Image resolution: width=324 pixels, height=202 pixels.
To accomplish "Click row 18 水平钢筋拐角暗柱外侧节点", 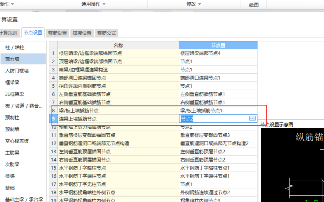I will point(118,192).
